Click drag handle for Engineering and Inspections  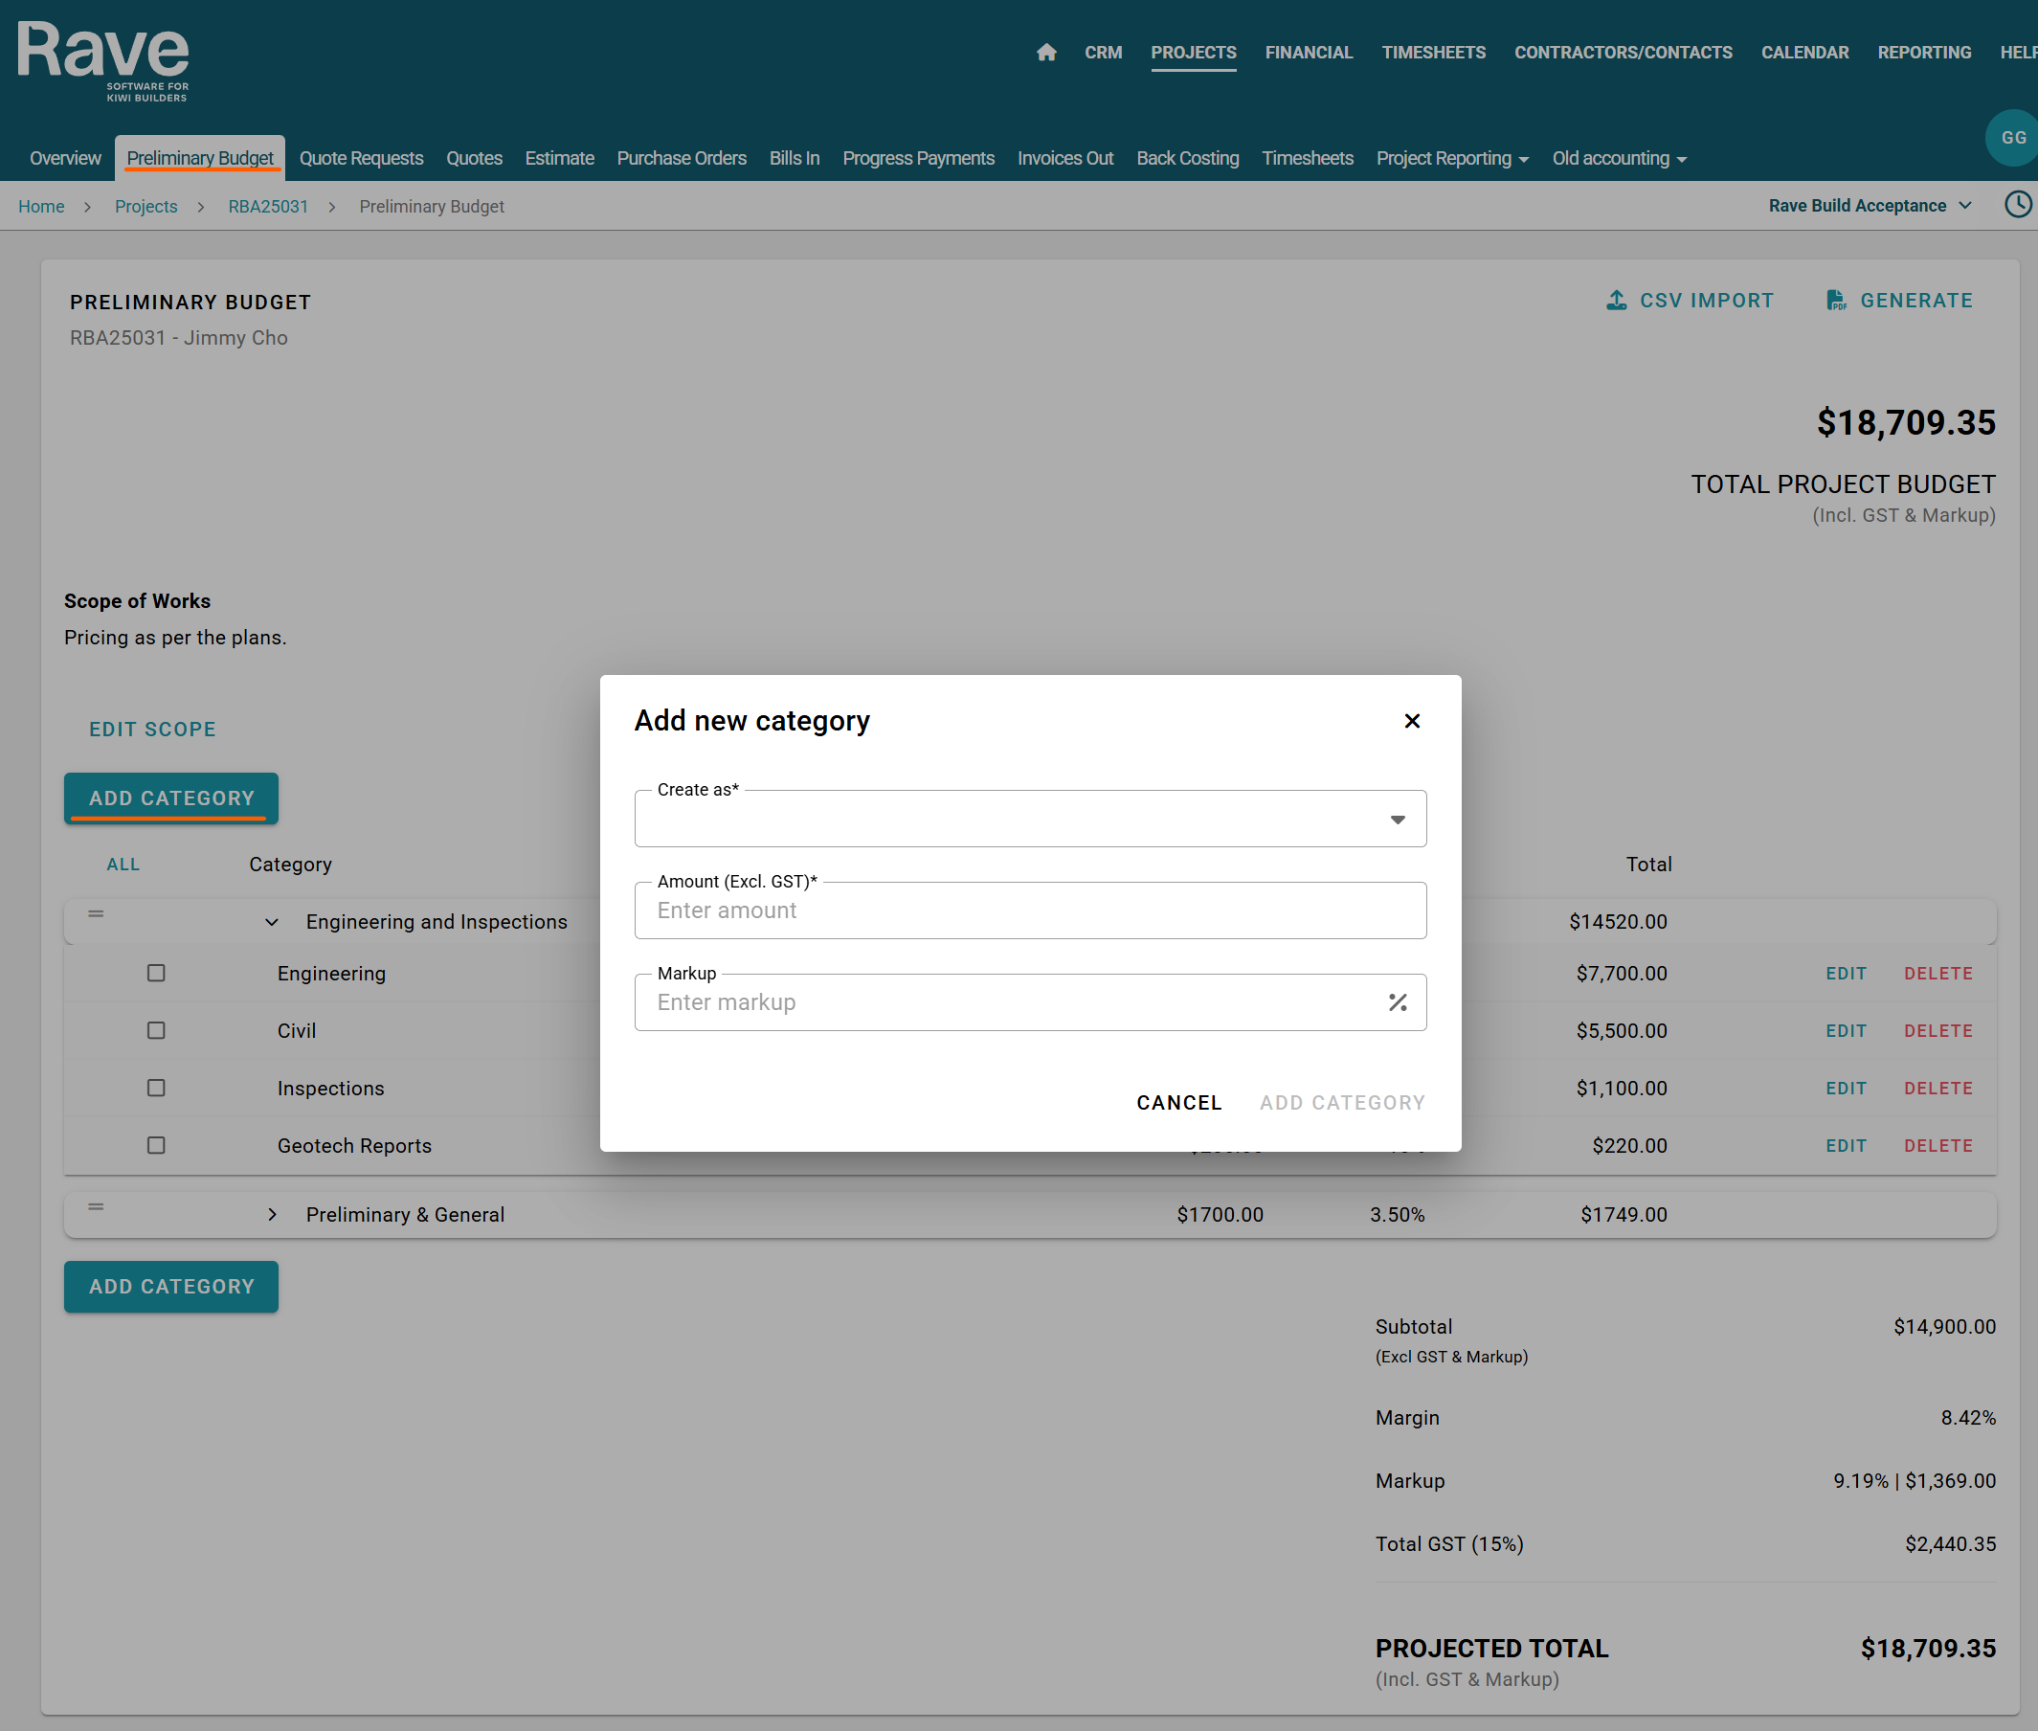point(96,913)
